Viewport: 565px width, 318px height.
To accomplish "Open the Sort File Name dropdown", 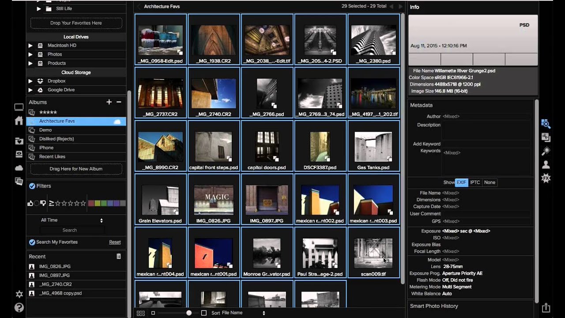I will click(x=244, y=313).
